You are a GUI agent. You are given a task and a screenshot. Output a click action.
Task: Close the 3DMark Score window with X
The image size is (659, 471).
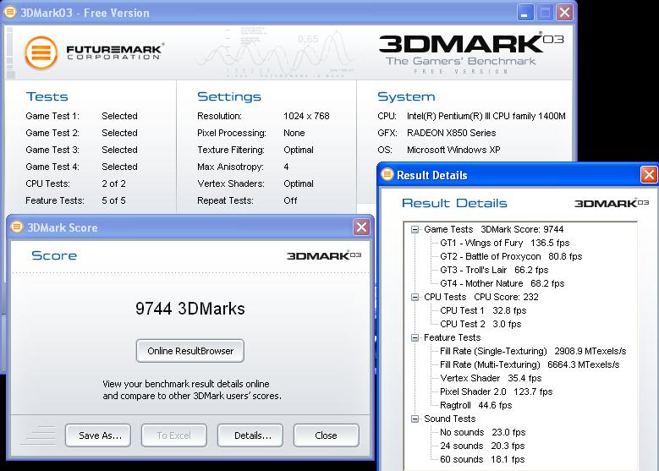[361, 227]
